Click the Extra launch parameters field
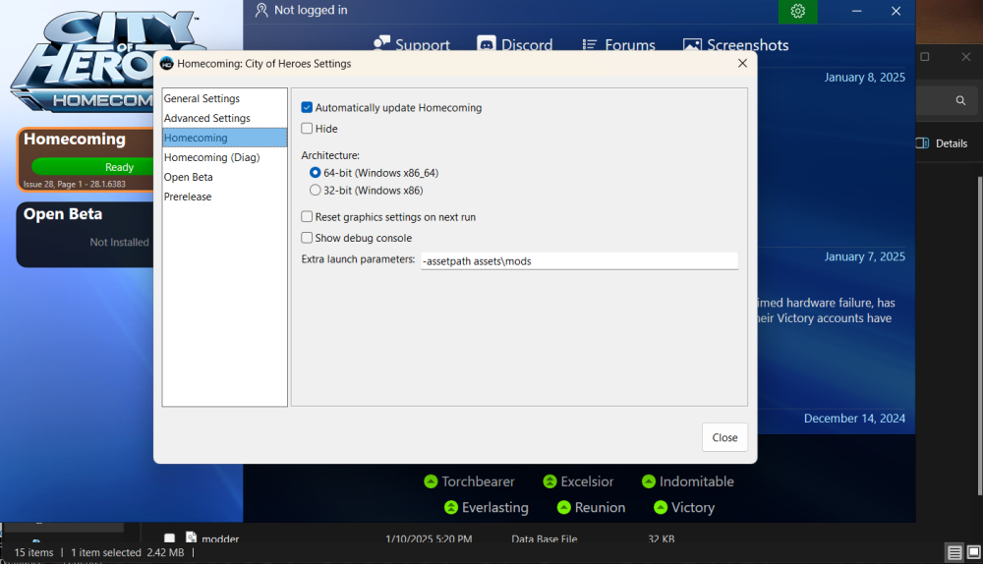The image size is (983, 564). tap(578, 261)
